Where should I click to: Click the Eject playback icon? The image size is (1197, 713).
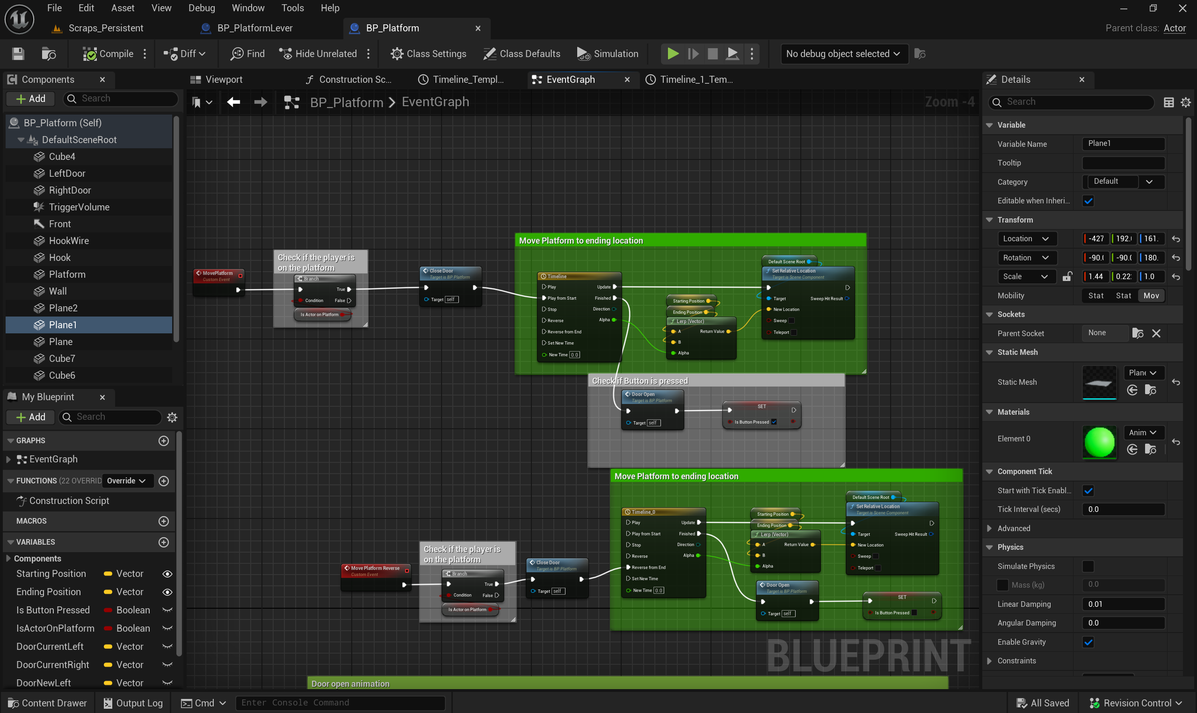coord(732,54)
